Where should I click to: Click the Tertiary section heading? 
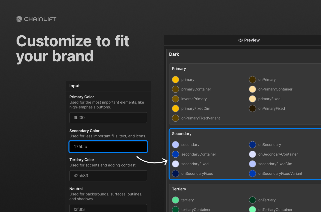179,189
